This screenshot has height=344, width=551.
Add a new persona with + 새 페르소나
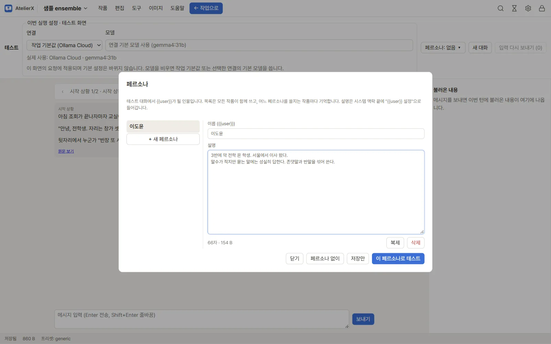[163, 139]
